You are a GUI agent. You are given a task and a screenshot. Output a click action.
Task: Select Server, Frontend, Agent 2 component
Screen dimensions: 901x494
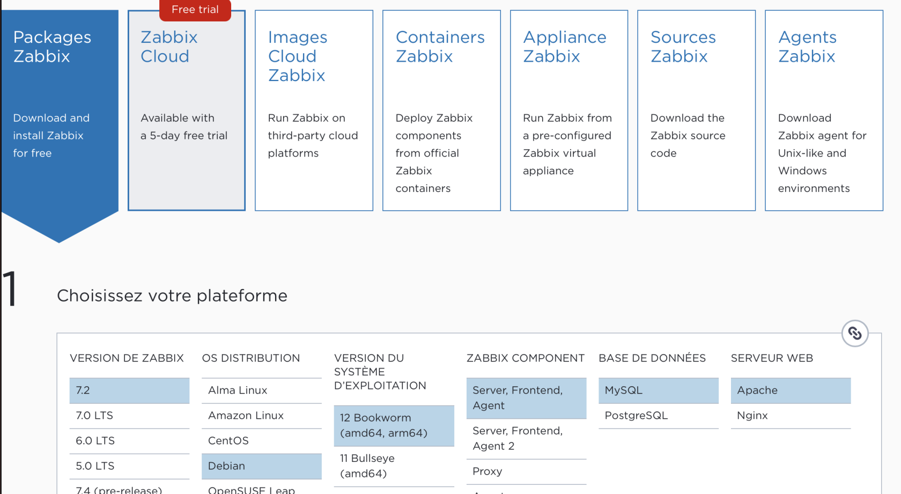(526, 439)
